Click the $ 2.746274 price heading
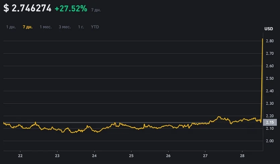 27,9
